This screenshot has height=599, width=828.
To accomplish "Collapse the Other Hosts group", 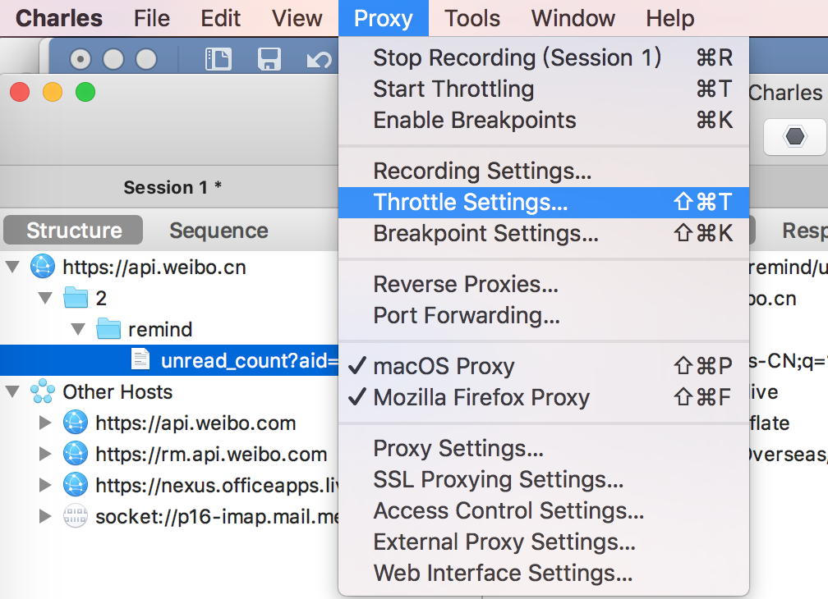I will 14,392.
